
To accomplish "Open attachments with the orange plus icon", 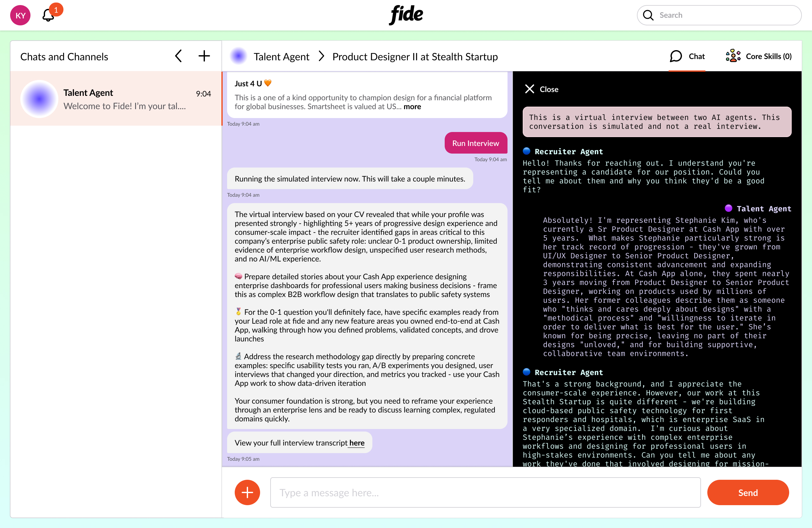I will point(247,492).
